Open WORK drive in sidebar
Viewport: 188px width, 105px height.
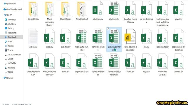click(9, 72)
